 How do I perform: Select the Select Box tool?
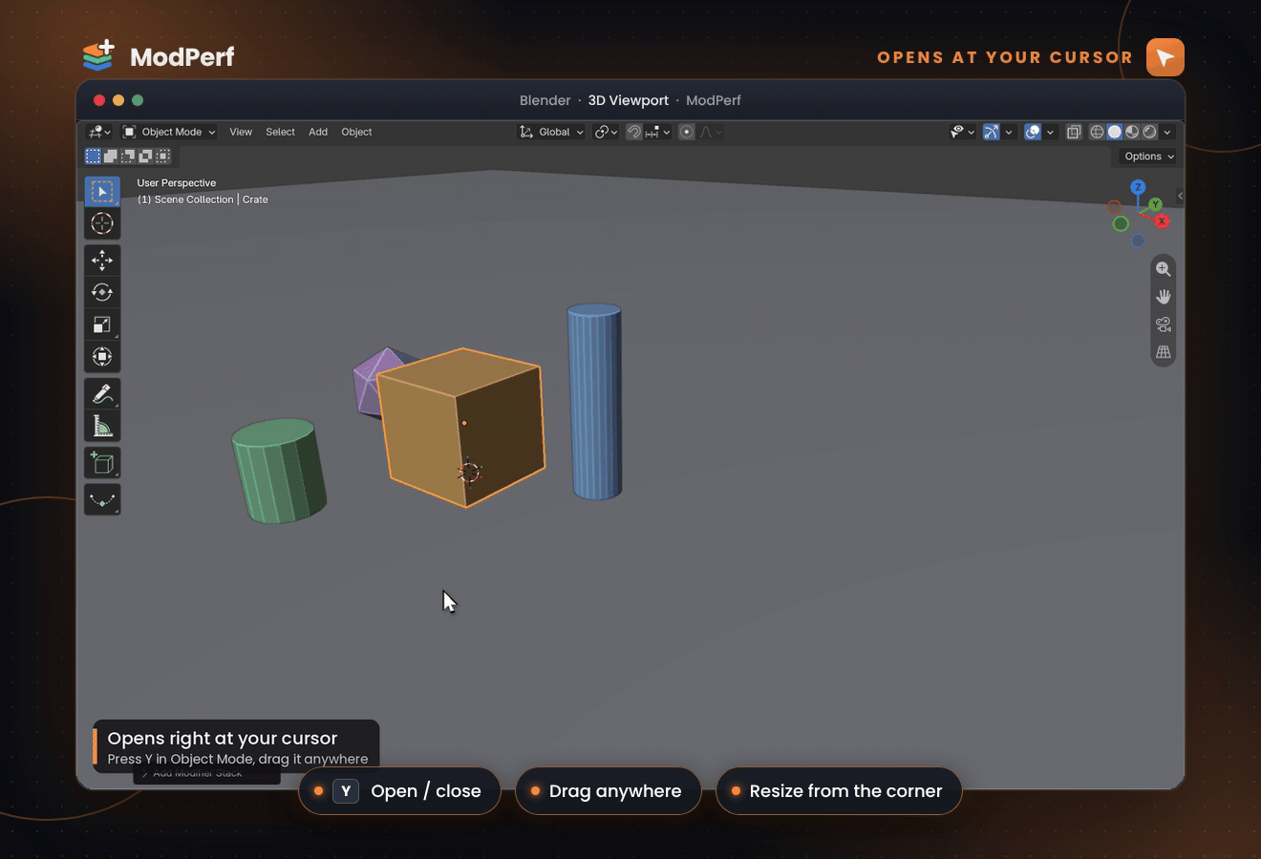pos(102,191)
